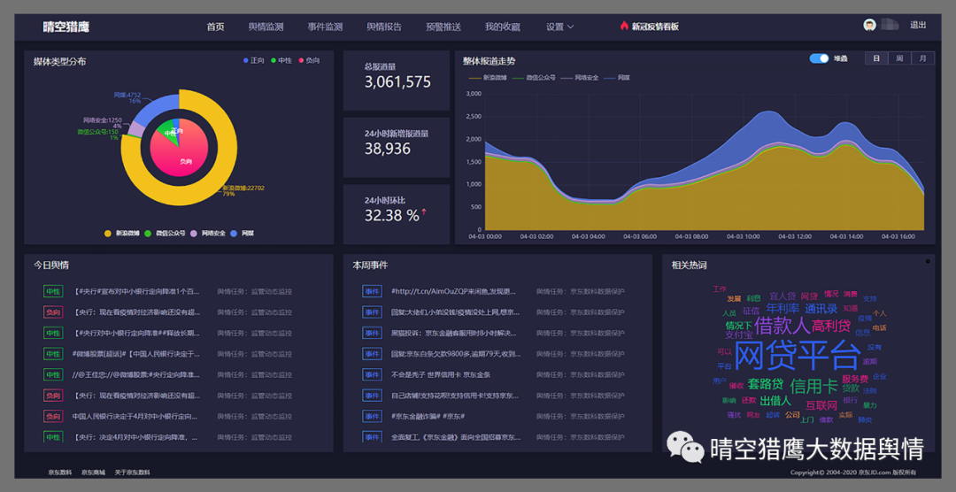This screenshot has width=956, height=492.
Task: Open event 不会是秃子 世界信用卡 京东金条
Action: (441, 374)
